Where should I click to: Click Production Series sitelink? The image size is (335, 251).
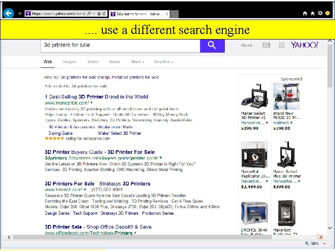click(158, 213)
